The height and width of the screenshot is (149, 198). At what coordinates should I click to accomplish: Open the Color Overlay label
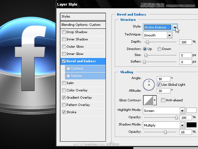tap(77, 90)
